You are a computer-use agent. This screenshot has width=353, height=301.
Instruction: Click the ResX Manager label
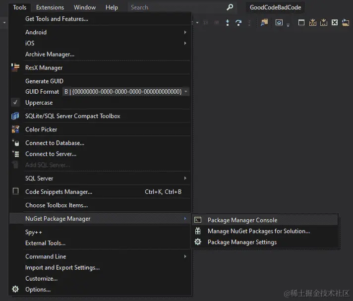[44, 68]
